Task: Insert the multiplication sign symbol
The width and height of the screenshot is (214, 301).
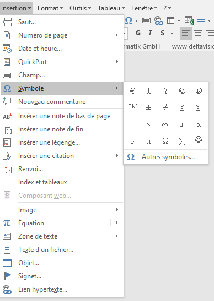Action: point(148,124)
